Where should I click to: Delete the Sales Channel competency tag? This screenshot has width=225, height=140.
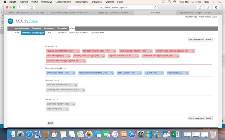(140, 73)
